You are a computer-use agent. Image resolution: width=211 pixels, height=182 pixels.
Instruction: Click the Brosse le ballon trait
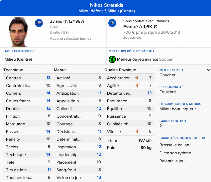coord(174,145)
